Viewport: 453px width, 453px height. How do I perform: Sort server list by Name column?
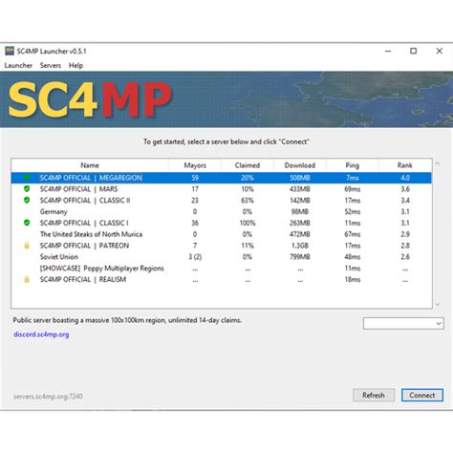pyautogui.click(x=90, y=165)
